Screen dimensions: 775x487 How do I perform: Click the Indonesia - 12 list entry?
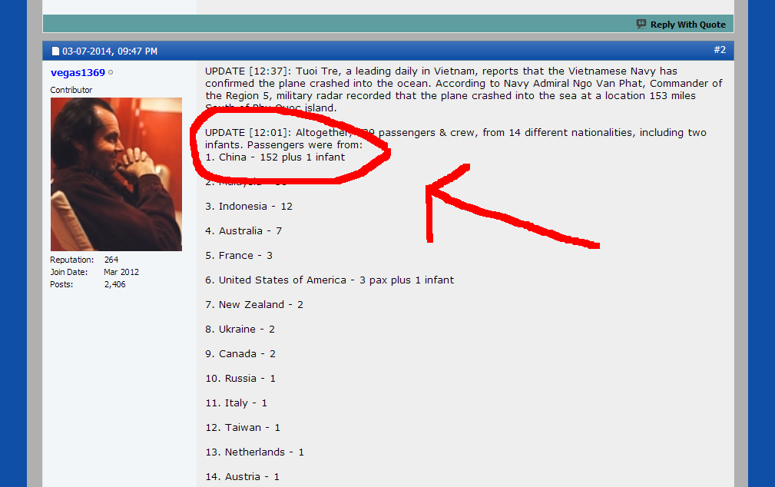click(249, 206)
